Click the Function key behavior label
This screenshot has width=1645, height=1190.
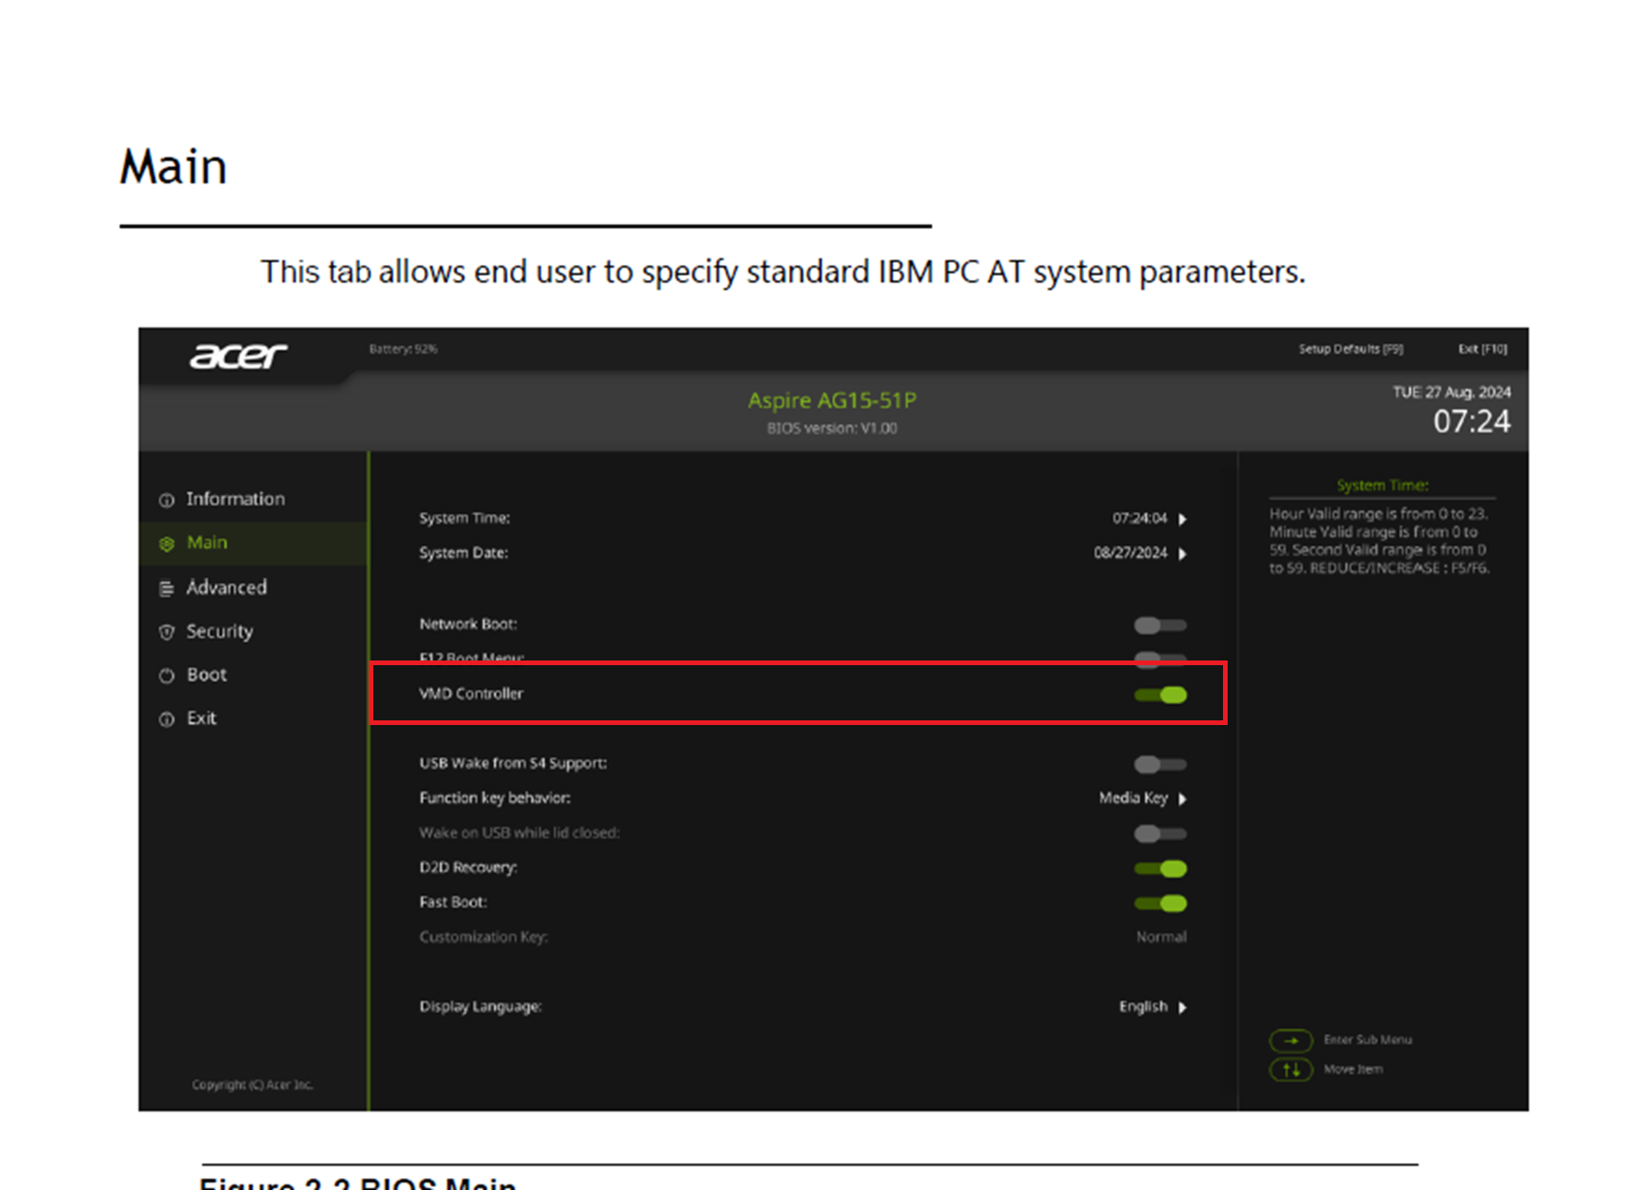495,798
